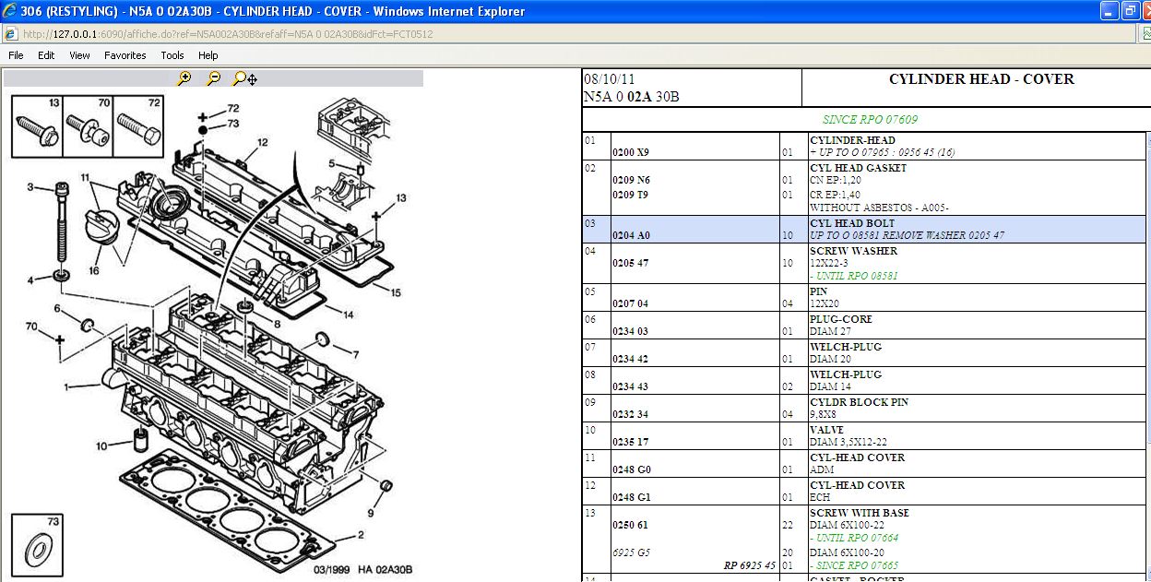Click the Internet Explorer logo in title bar
The height and width of the screenshot is (582, 1151).
(9, 11)
